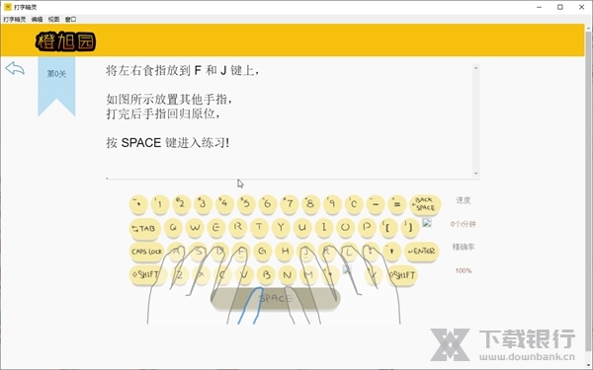Tap the R key
The height and width of the screenshot is (370, 593).
tap(237, 228)
